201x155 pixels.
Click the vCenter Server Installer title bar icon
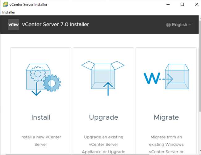pyautogui.click(x=5, y=5)
